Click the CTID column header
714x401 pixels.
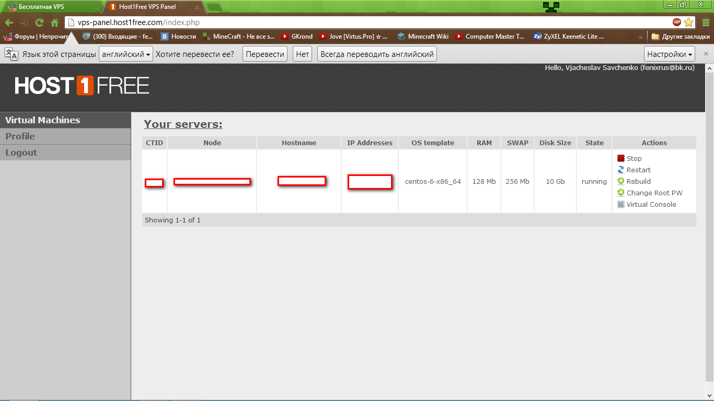click(x=154, y=143)
